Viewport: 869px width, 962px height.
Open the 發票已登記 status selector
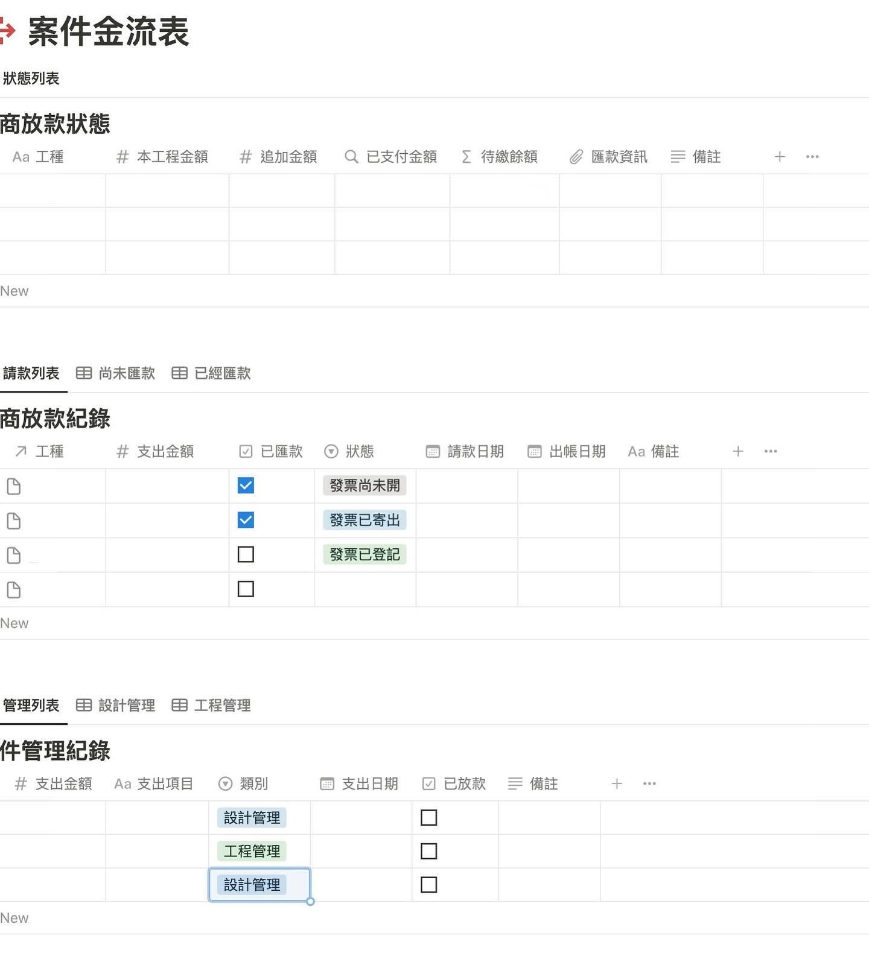click(x=364, y=554)
